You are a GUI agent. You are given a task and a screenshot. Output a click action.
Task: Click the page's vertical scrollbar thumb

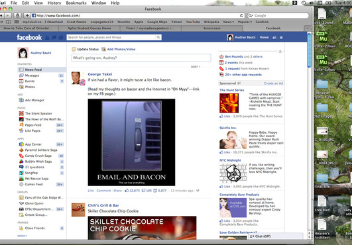click(x=309, y=50)
